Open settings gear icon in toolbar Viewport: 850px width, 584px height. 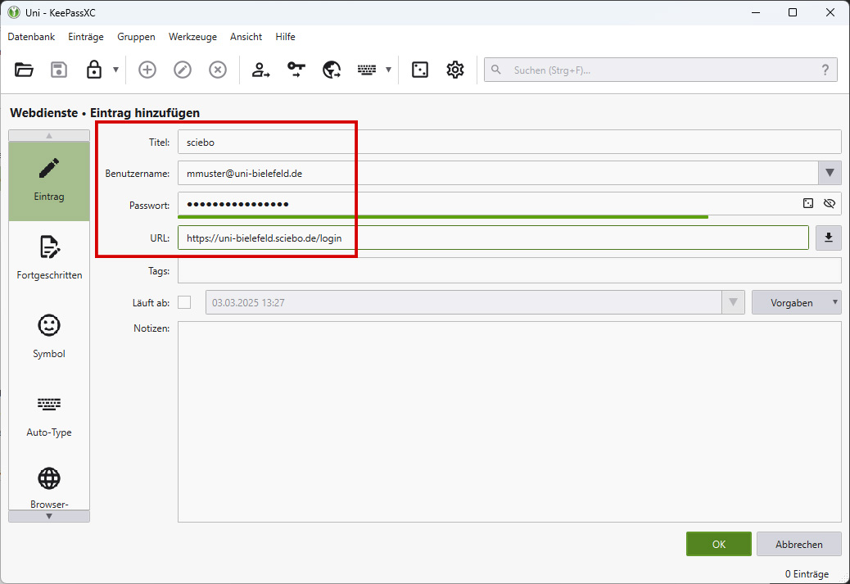click(x=455, y=70)
